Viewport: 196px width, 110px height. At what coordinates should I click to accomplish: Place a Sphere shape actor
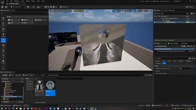click(x=27, y=20)
